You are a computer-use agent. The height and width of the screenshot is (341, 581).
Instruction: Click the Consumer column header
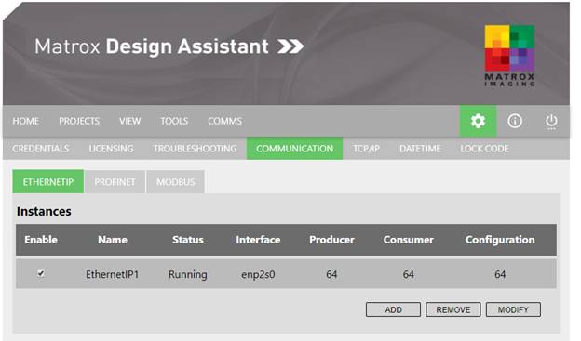click(409, 240)
